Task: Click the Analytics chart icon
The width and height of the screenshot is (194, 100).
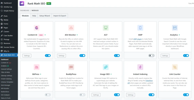Action: point(175,28)
